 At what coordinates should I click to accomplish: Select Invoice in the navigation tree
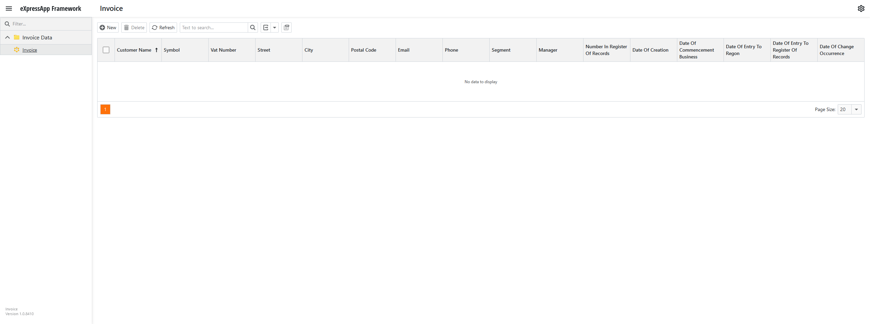(x=30, y=50)
